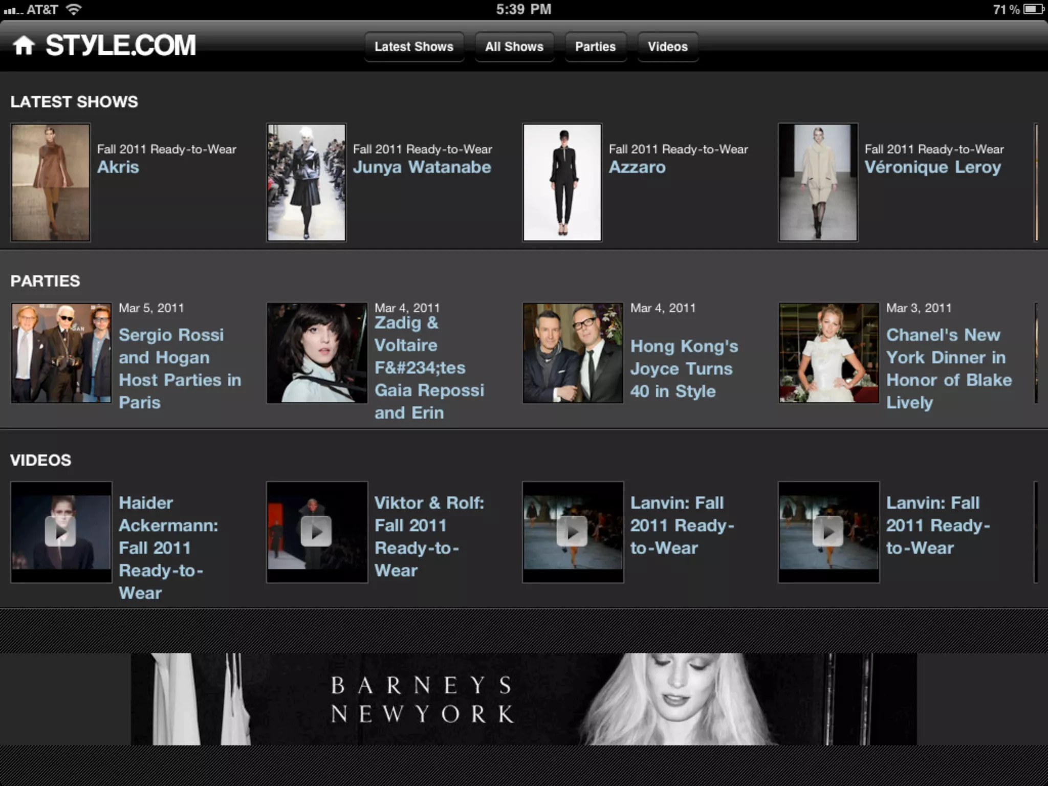Tap the VIDEOS section heading

point(40,460)
